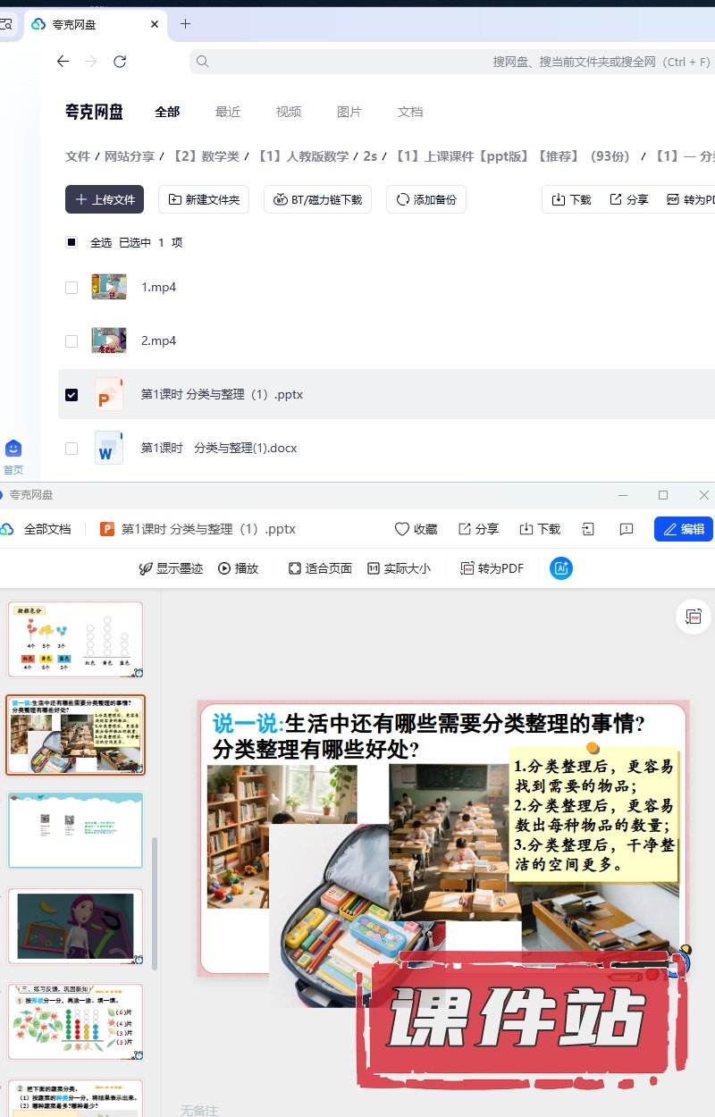Check the 1.mp4 file checkbox
This screenshot has width=715, height=1117.
pyautogui.click(x=71, y=288)
